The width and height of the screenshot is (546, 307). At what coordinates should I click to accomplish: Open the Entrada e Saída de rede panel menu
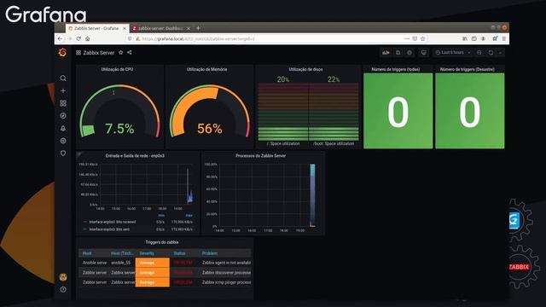click(x=135, y=155)
